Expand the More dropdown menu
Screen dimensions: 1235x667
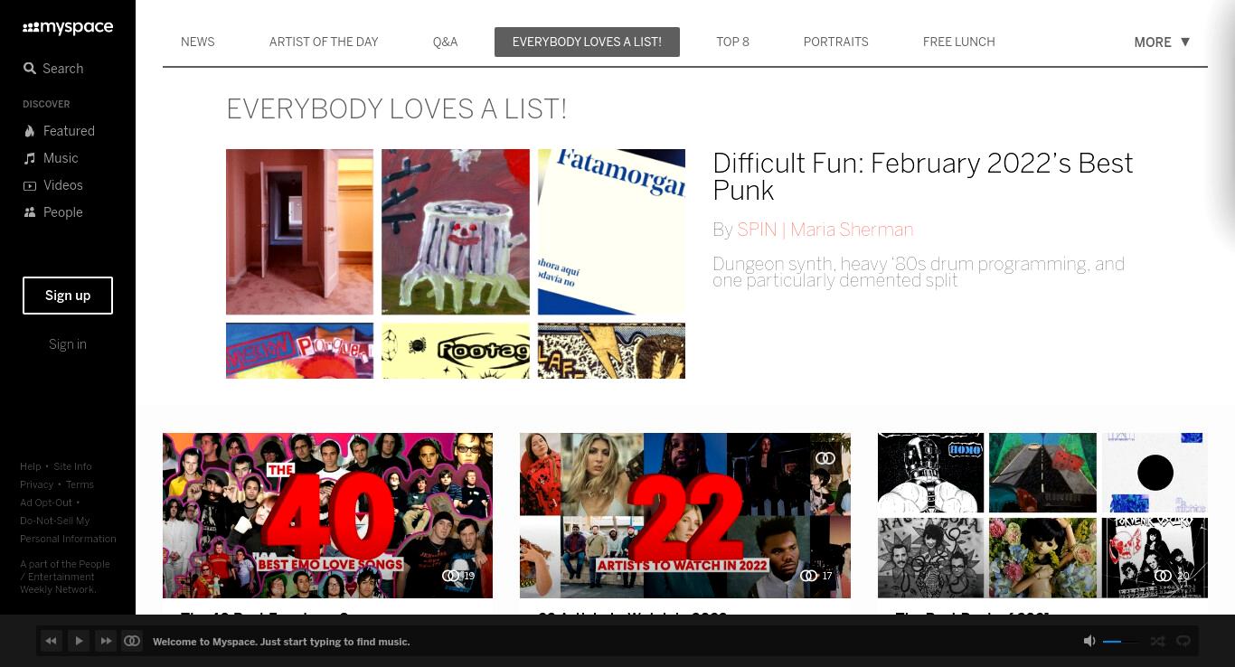pos(1162,42)
